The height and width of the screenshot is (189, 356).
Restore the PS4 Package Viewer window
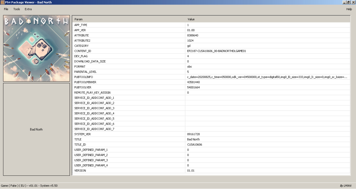click(x=348, y=2)
